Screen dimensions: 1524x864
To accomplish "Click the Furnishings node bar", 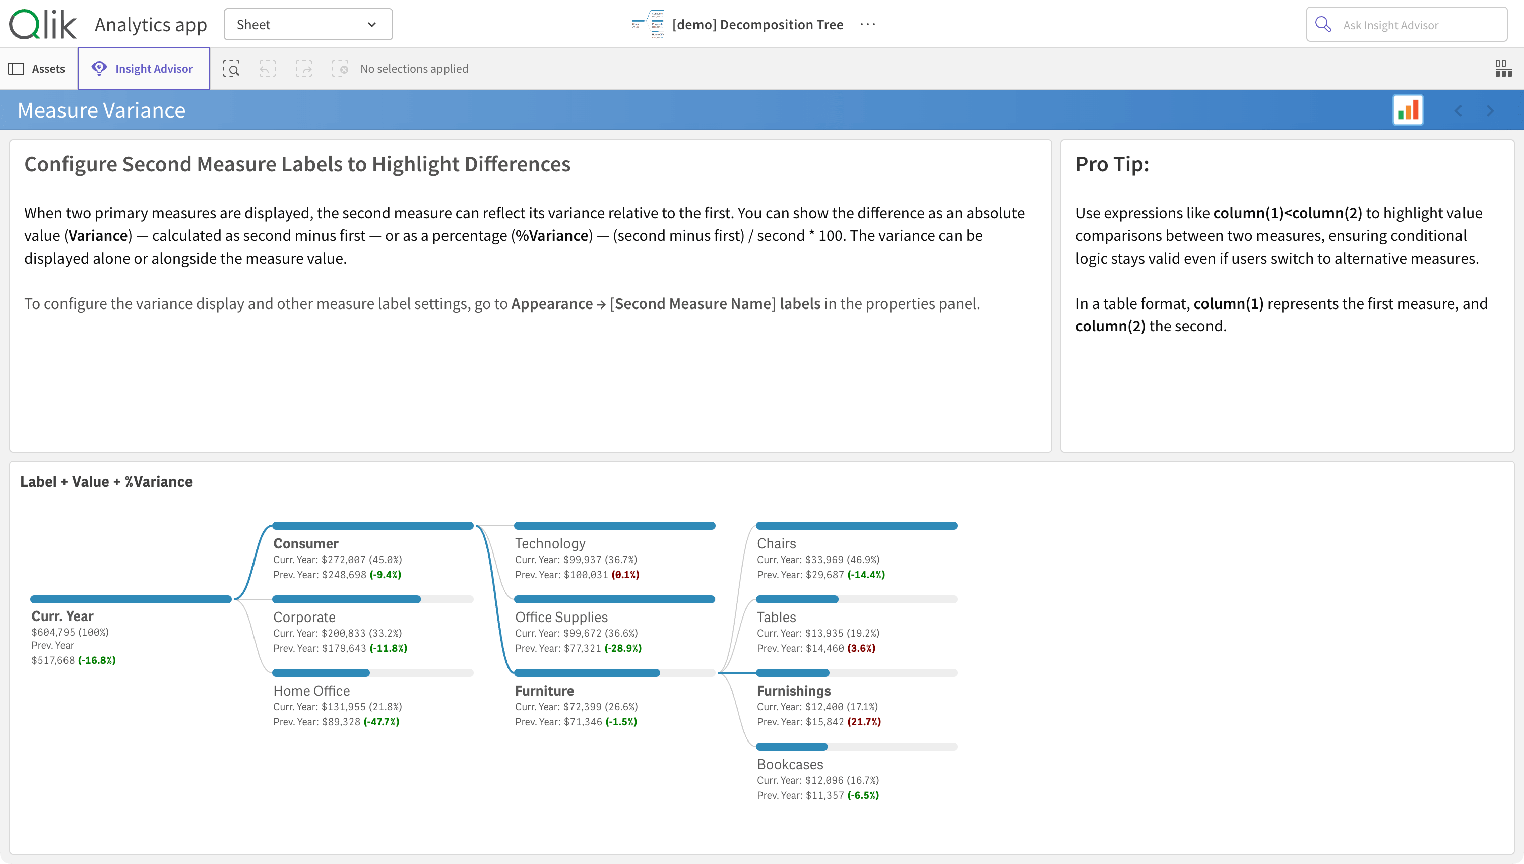I will point(793,673).
